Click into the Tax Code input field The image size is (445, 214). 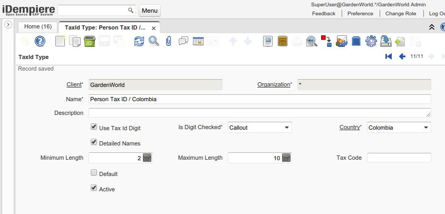[x=399, y=158]
